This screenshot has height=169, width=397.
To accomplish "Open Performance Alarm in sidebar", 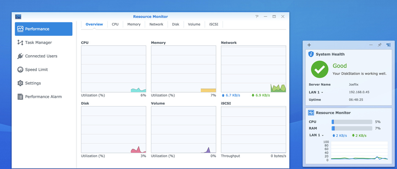I will (x=44, y=97).
